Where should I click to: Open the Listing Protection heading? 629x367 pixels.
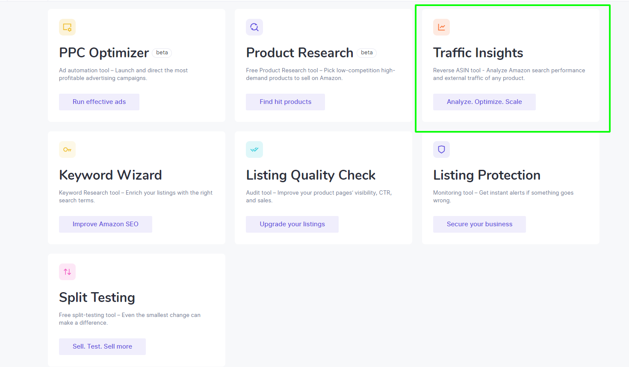click(487, 175)
